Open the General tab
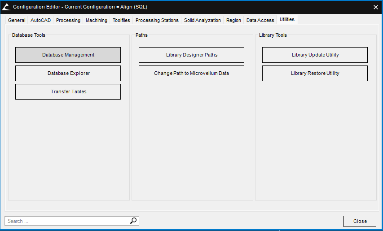The image size is (383, 231). pos(17,20)
